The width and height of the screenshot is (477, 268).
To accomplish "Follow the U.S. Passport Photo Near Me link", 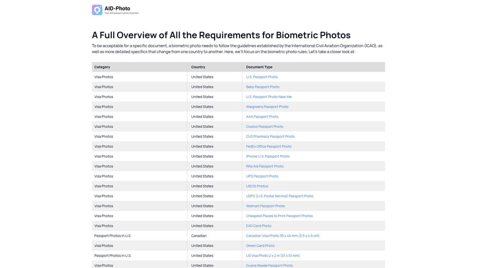I will click(269, 97).
